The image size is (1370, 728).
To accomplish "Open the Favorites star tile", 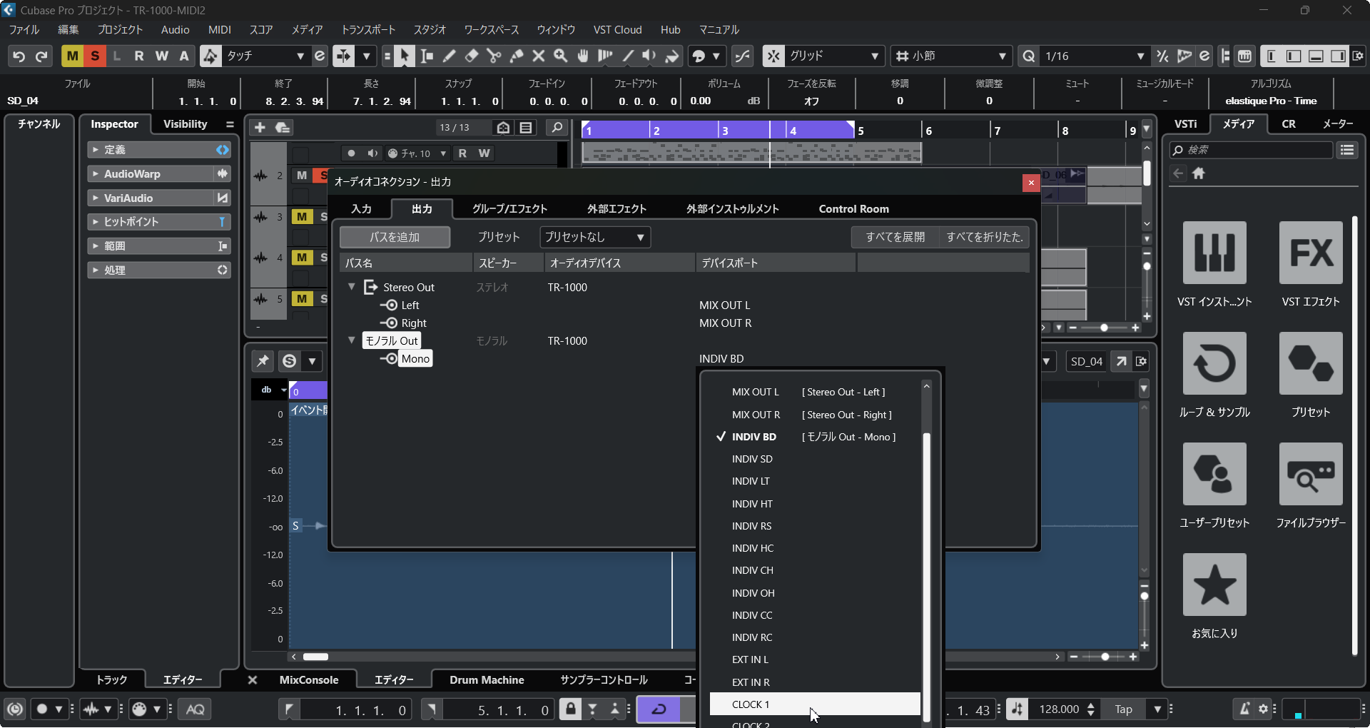I will [x=1214, y=585].
